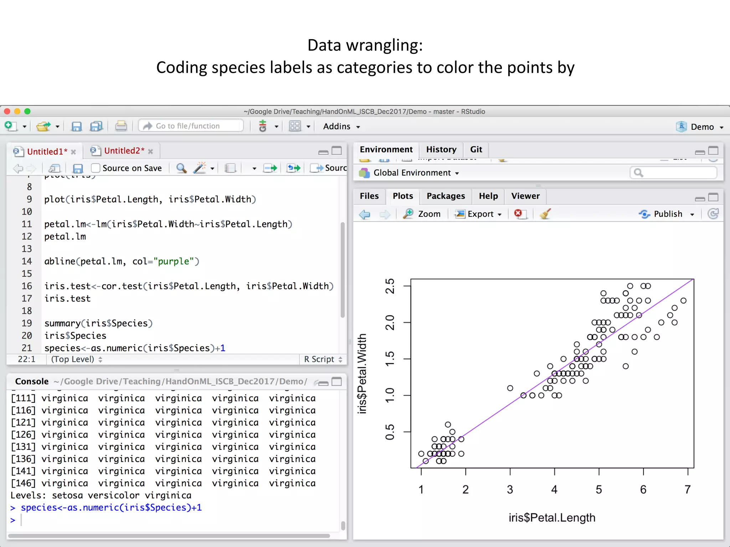Open the Addins menu
This screenshot has height=547, width=730.
point(341,126)
